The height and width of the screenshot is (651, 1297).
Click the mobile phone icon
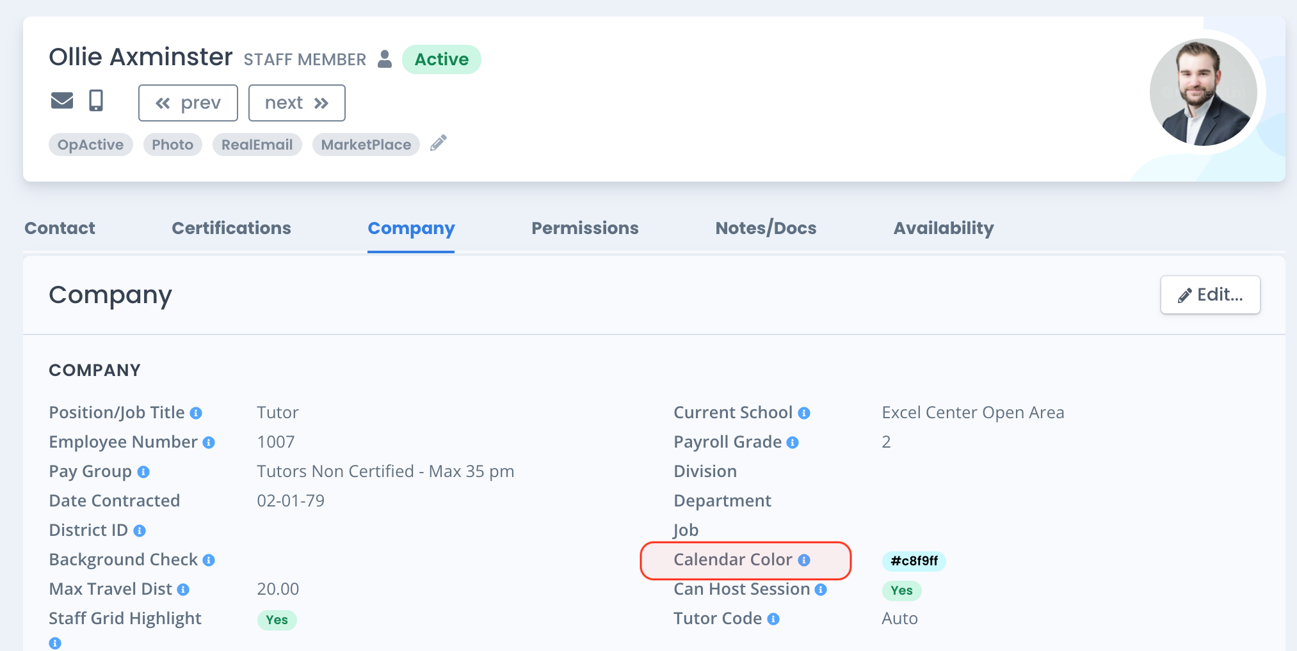[x=96, y=100]
